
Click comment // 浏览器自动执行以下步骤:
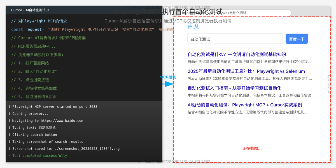click(x=38, y=55)
